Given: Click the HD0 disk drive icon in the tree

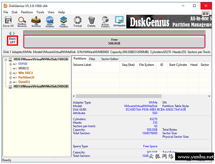Looking at the screenshot, I should [11, 59].
